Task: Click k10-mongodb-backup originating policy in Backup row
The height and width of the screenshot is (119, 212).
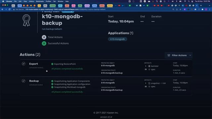Action: (112, 90)
